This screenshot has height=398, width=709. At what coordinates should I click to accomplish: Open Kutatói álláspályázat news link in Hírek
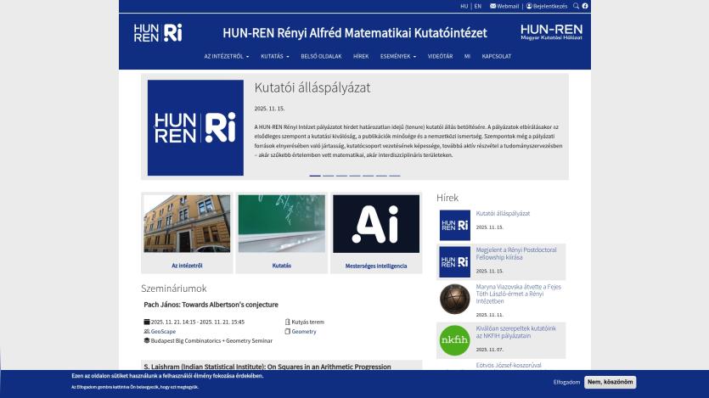coord(503,213)
